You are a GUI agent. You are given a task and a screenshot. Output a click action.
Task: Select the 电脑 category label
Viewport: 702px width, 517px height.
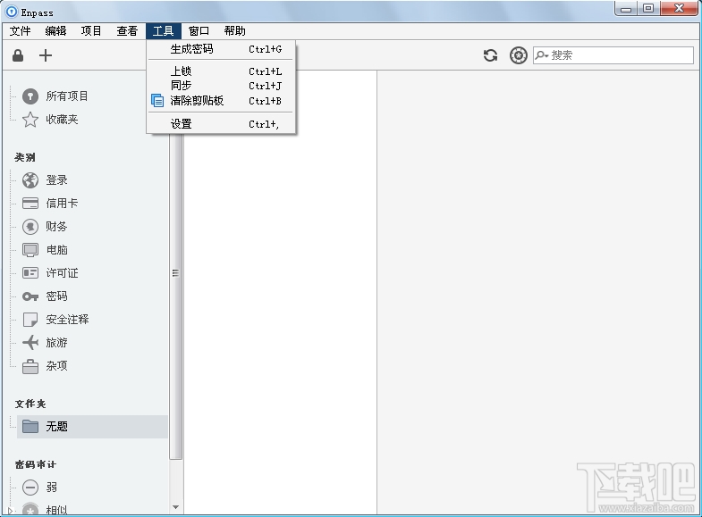coord(57,250)
